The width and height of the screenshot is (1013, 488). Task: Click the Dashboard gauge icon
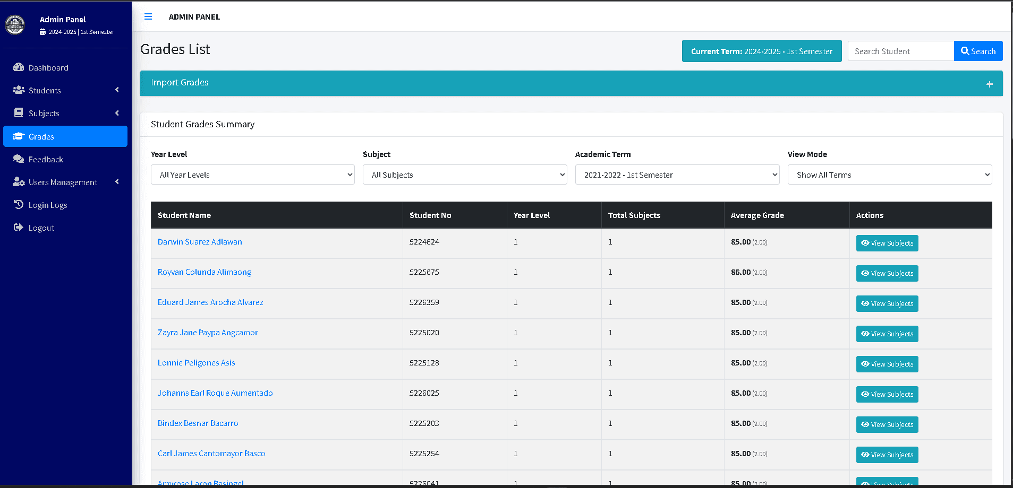(x=19, y=67)
